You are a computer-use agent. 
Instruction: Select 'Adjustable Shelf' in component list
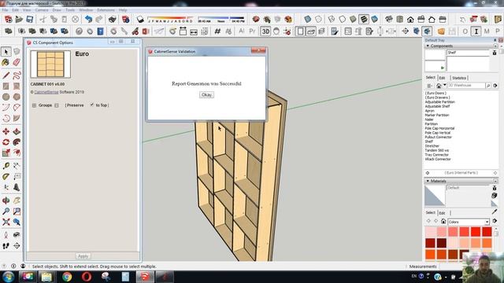pos(437,106)
